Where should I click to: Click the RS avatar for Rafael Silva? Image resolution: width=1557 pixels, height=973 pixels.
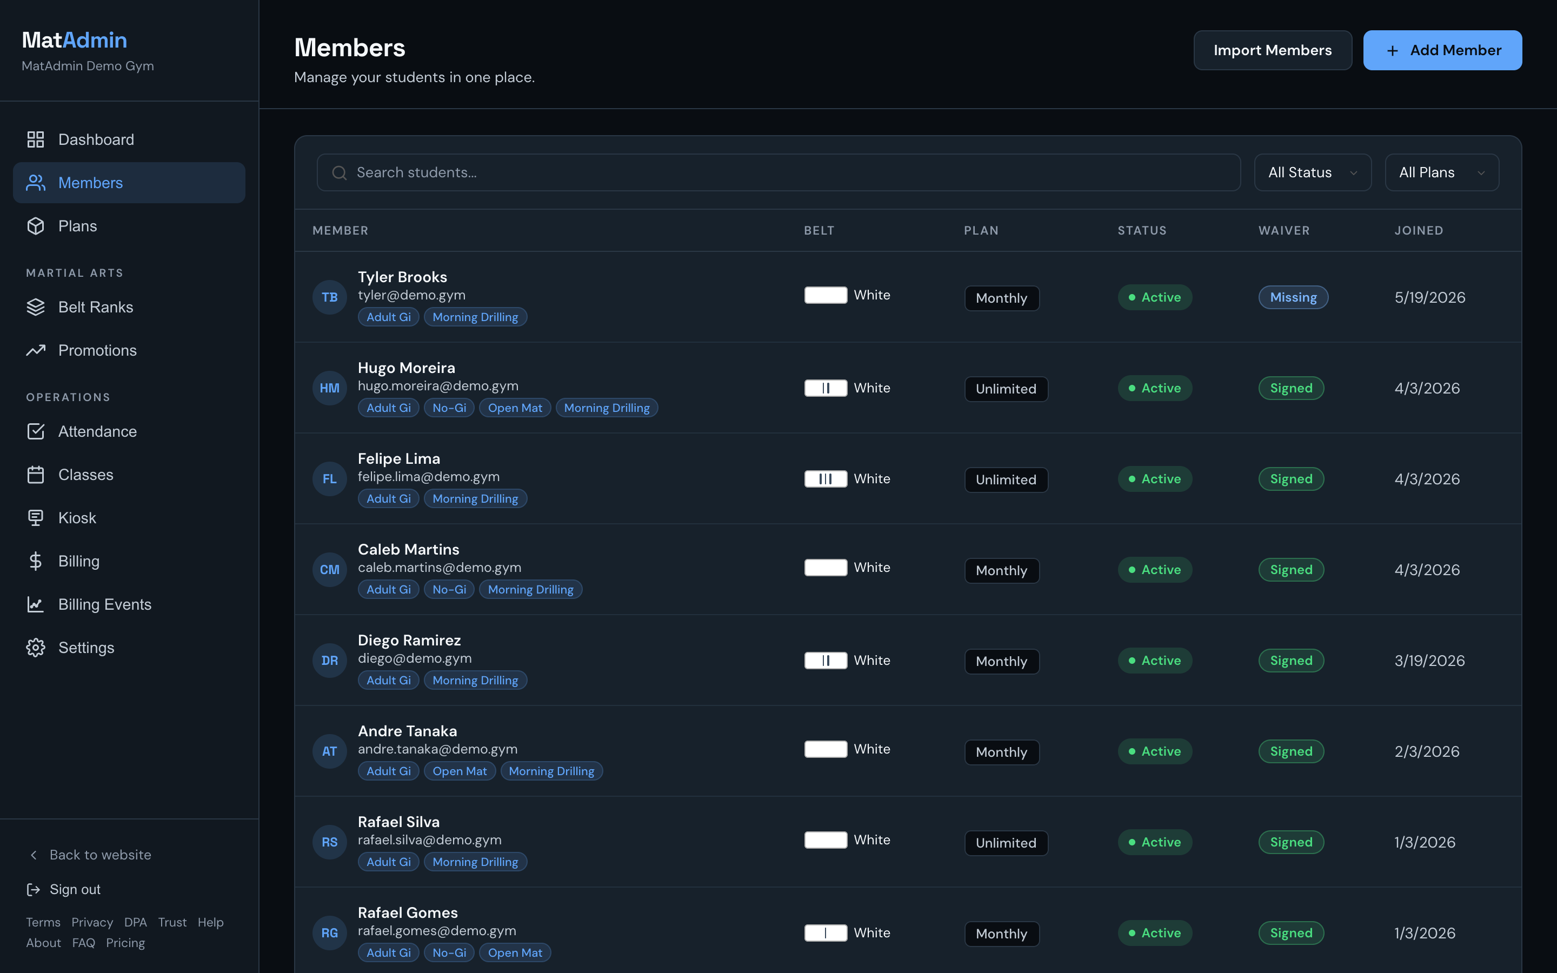(x=329, y=842)
